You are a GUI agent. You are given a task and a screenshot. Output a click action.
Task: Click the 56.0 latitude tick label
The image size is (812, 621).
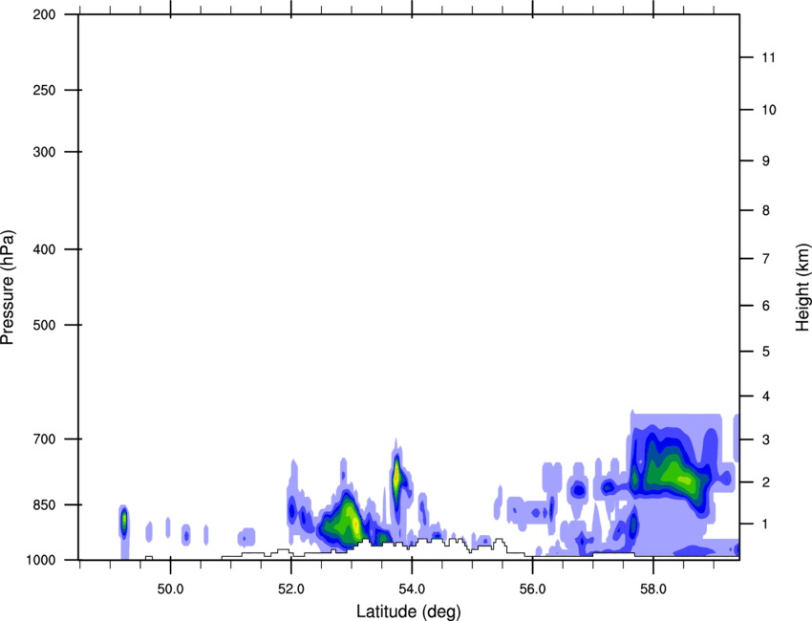(x=532, y=589)
